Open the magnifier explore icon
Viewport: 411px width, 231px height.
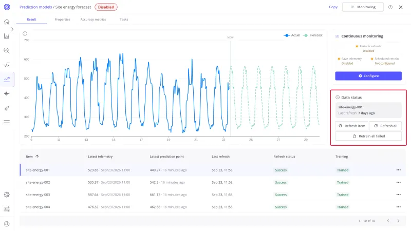pyautogui.click(x=7, y=50)
